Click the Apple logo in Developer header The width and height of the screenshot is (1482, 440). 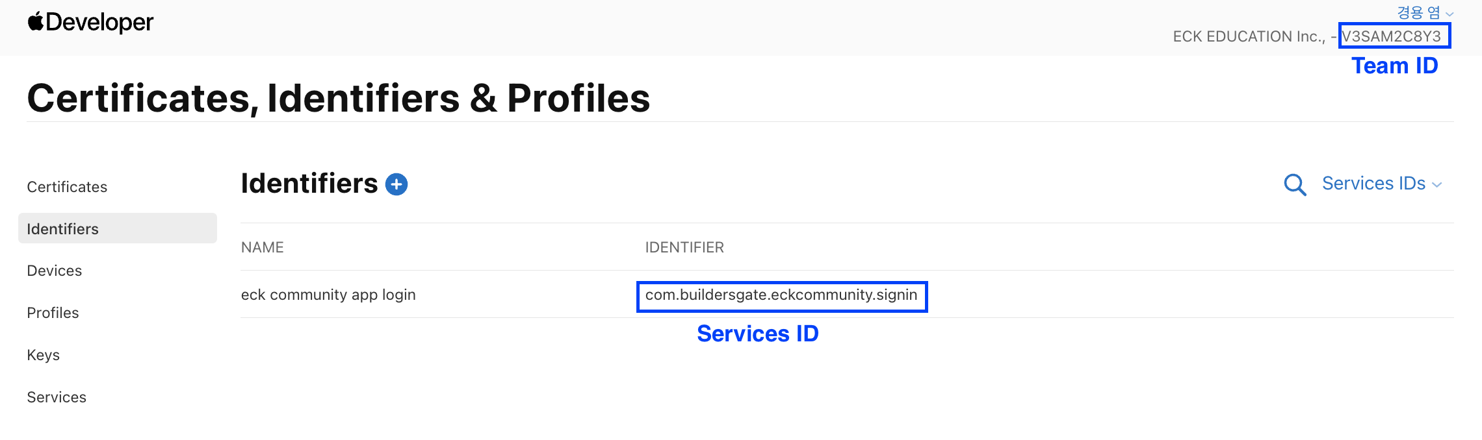[36, 21]
